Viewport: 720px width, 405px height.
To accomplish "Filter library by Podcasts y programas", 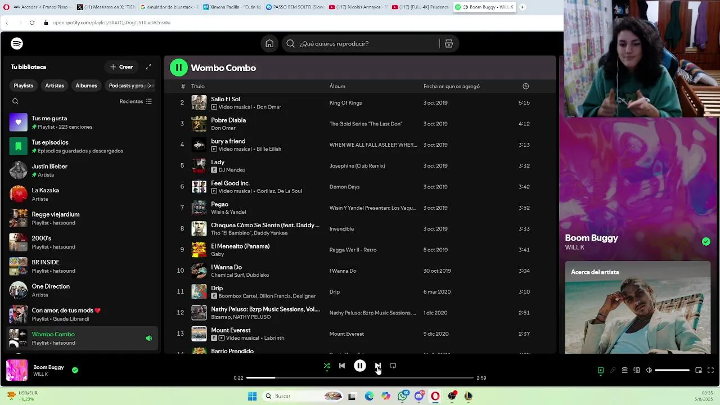I will 130,85.
